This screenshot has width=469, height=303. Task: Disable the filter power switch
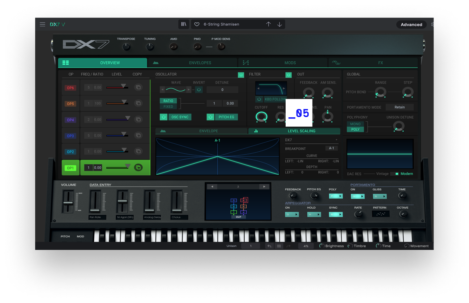coord(289,75)
